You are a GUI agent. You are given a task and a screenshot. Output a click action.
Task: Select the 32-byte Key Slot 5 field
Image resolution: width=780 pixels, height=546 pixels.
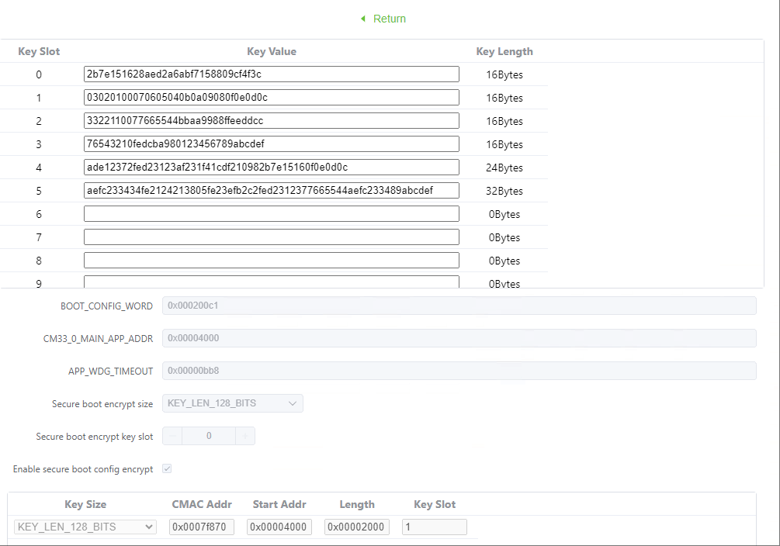click(x=271, y=191)
